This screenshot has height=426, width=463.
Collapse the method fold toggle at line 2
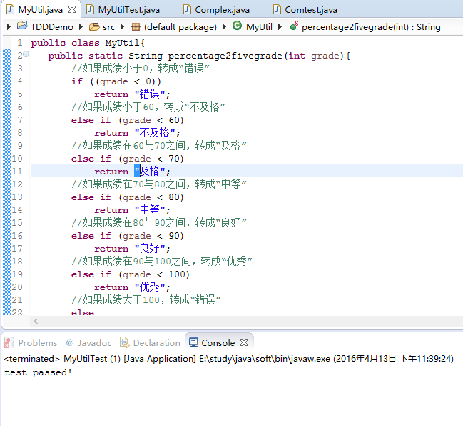[x=26, y=54]
